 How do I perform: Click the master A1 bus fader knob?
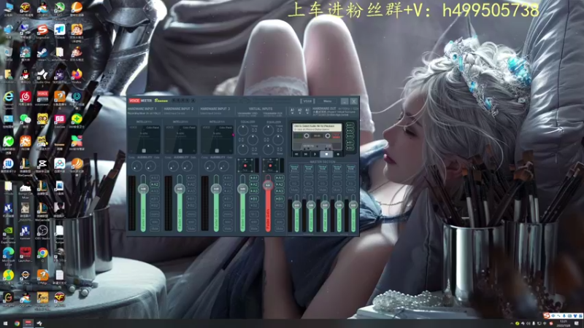[x=297, y=205]
